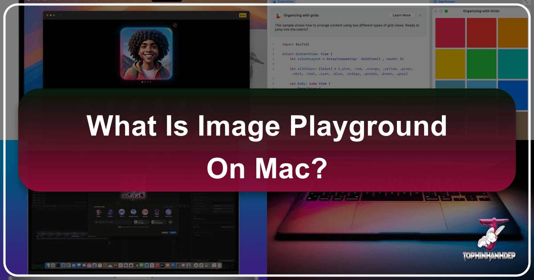Dismiss the Organizing with grids banner

[420, 15]
